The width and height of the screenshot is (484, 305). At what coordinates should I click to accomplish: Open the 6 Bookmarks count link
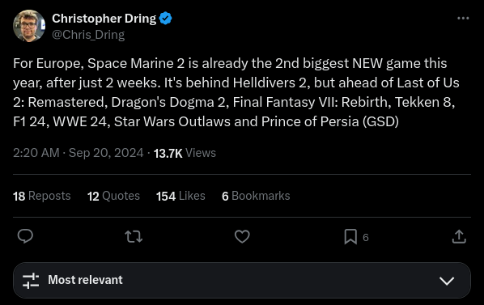point(256,196)
